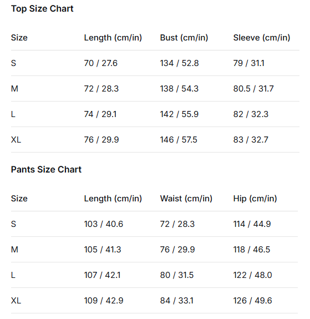Click the sleeve value 83 / 32.7
This screenshot has height=319, width=310.
(251, 140)
